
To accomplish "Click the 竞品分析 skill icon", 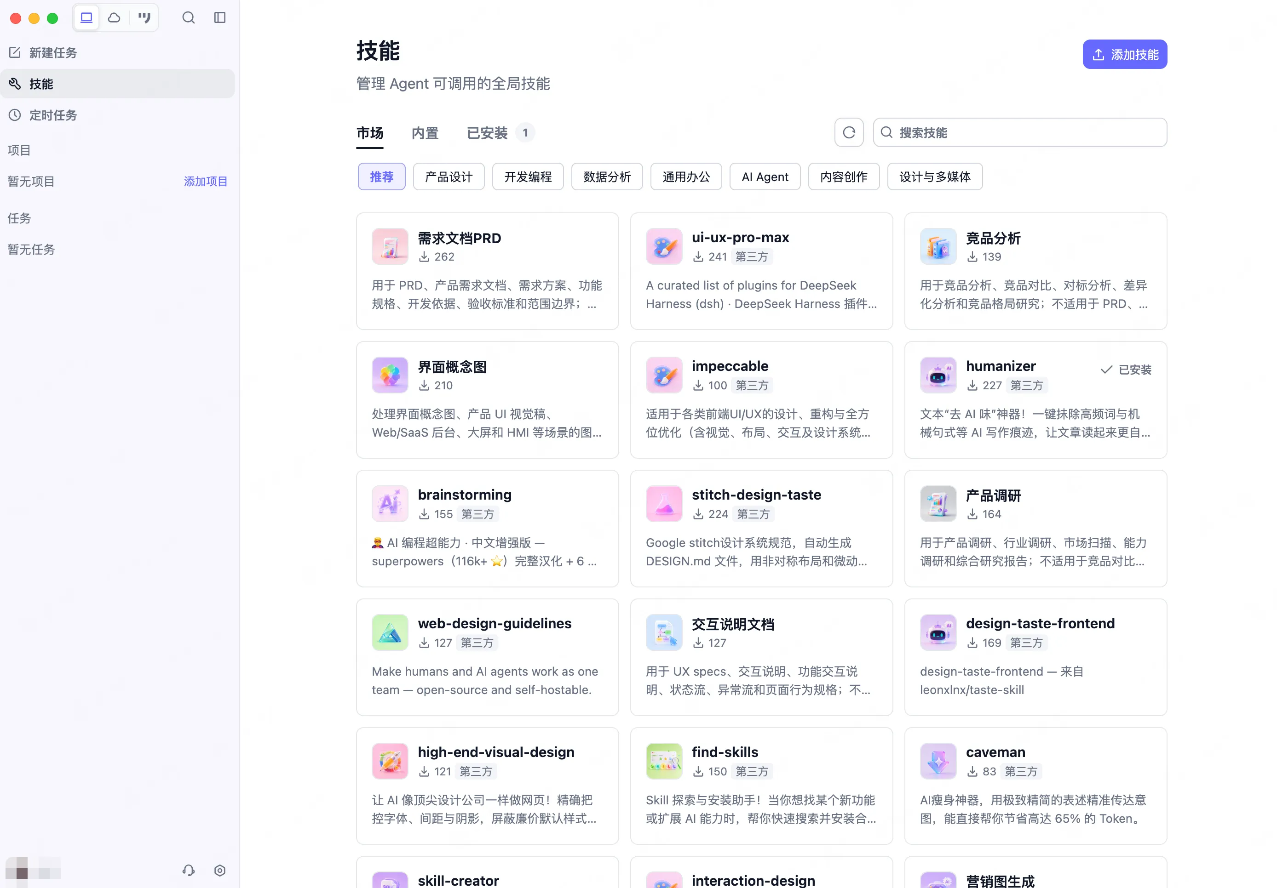I will [938, 246].
